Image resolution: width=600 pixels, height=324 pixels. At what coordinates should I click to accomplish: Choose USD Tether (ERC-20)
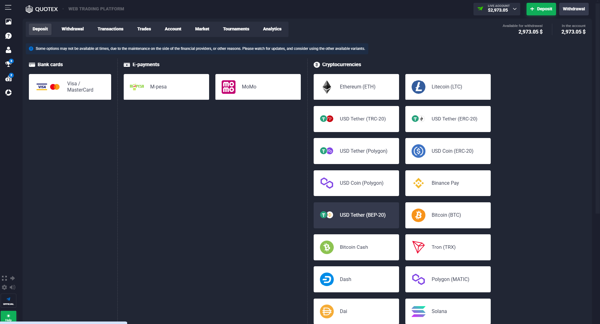coord(448,119)
